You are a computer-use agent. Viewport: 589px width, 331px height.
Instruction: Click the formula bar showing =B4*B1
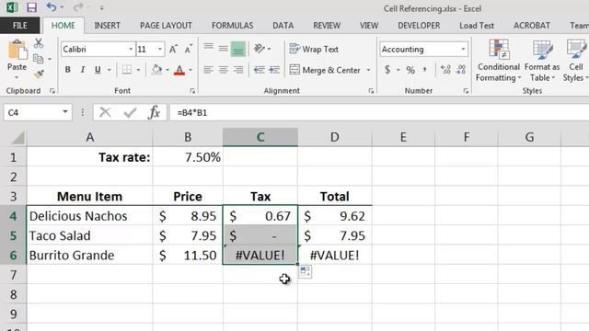coord(379,112)
